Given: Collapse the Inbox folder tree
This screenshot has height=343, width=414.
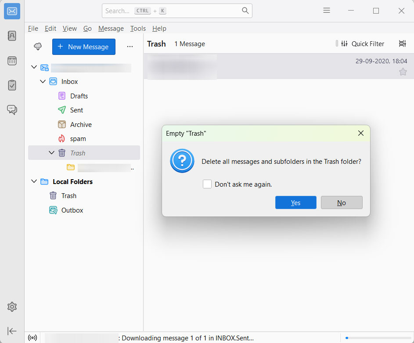Looking at the screenshot, I should pyautogui.click(x=43, y=81).
